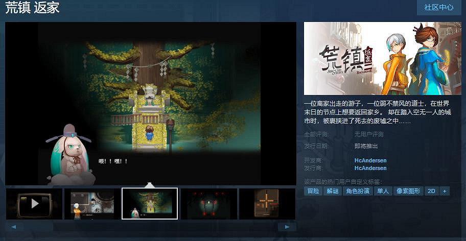466x241 pixels.
Task: Click the 即将推出 release date text
Action: point(366,146)
